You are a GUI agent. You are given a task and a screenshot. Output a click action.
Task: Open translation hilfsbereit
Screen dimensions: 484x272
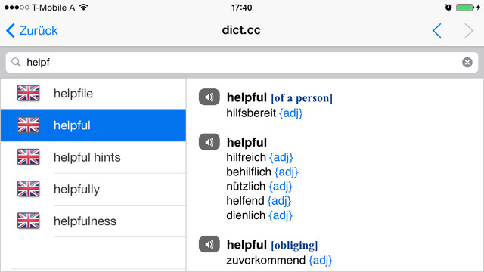tap(251, 113)
